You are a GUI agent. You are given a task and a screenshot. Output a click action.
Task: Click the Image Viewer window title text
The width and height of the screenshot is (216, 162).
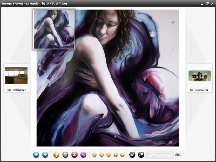click(34, 3)
